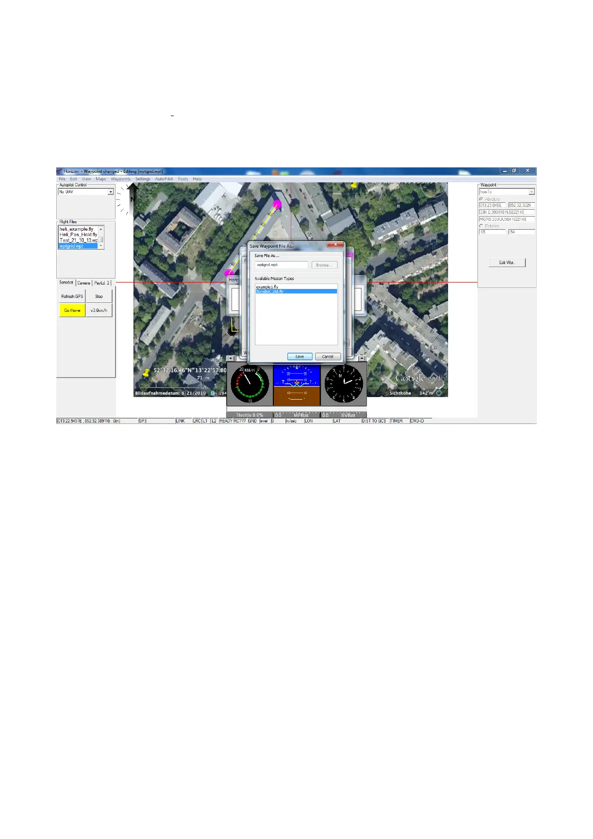Close the Save Waypoint File As dialog

(336, 245)
